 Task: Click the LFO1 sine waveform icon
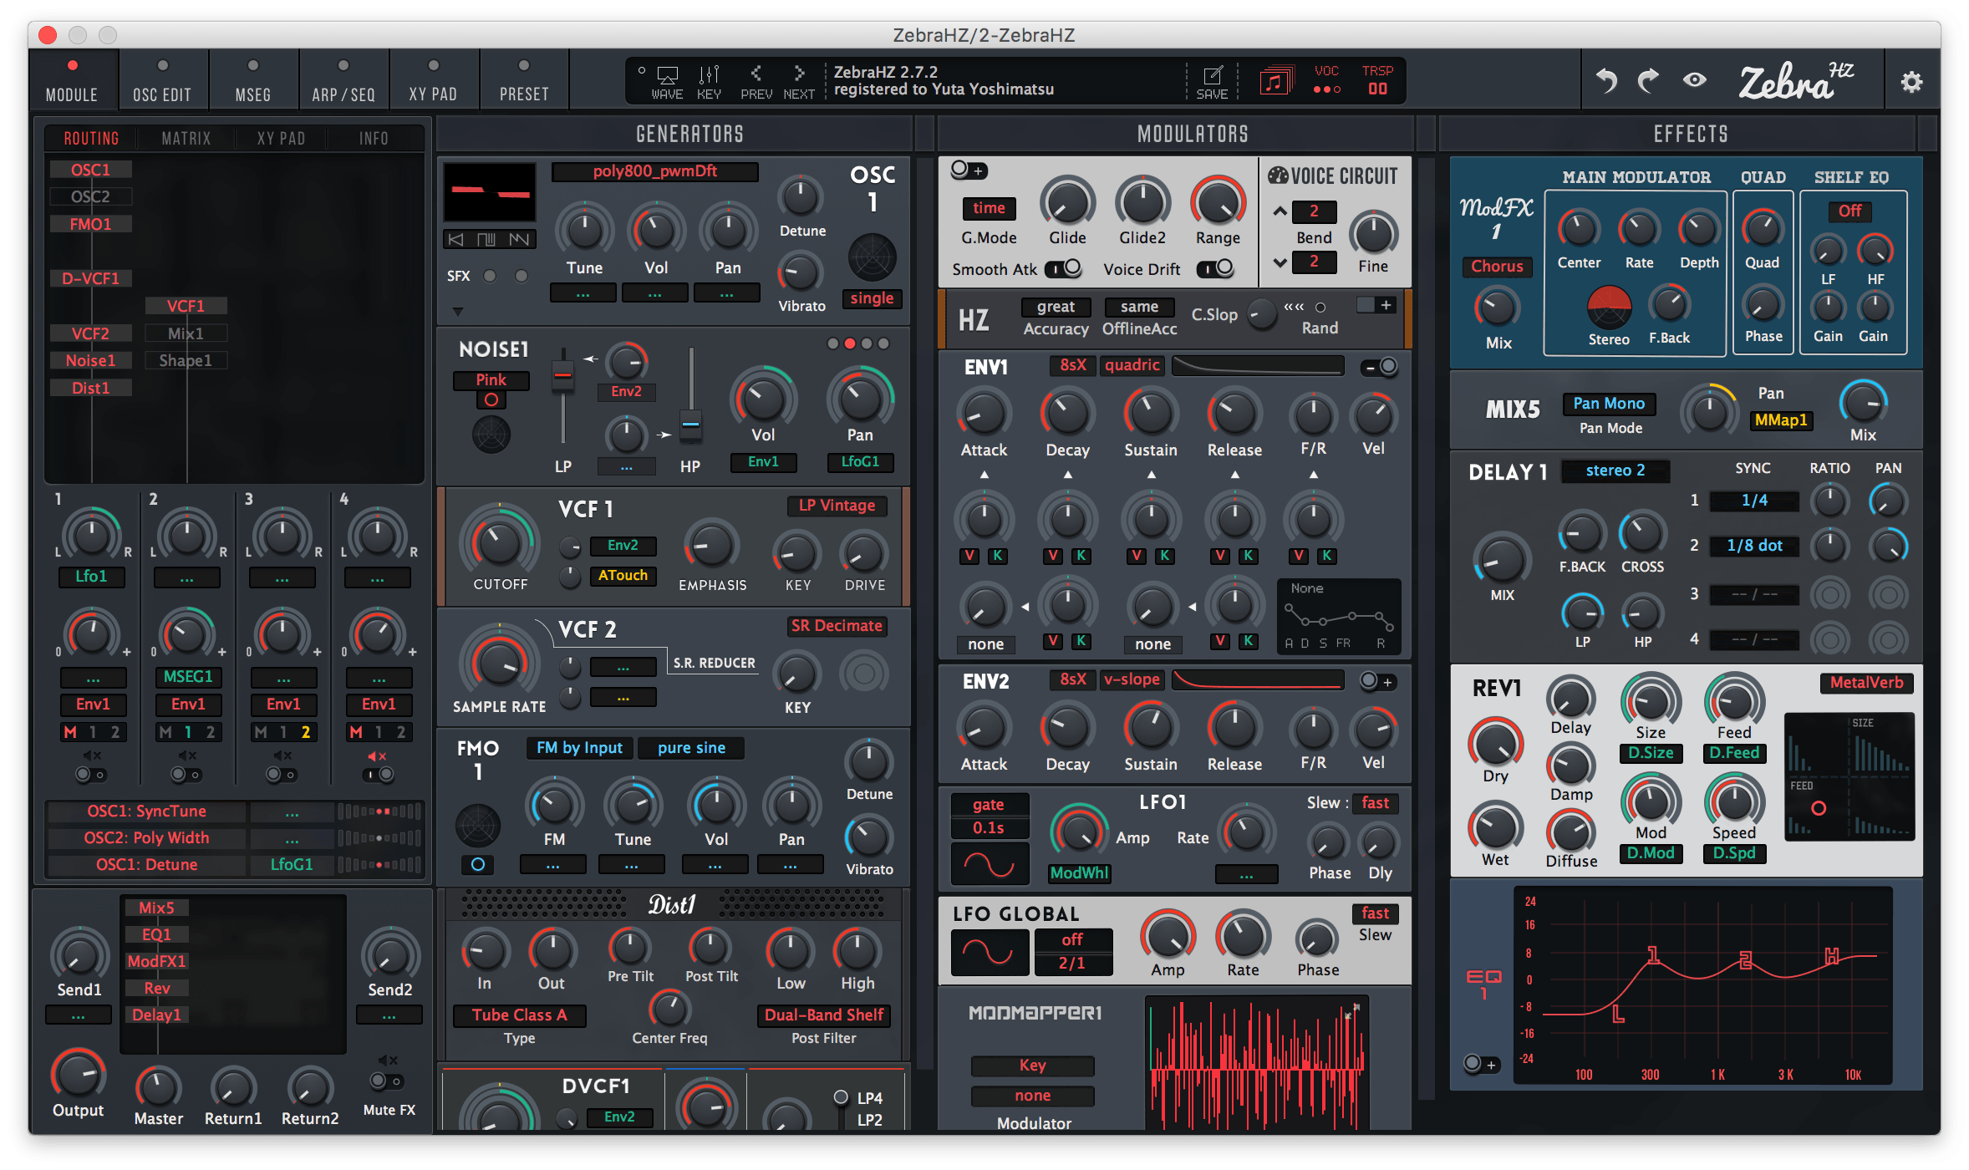coord(990,863)
